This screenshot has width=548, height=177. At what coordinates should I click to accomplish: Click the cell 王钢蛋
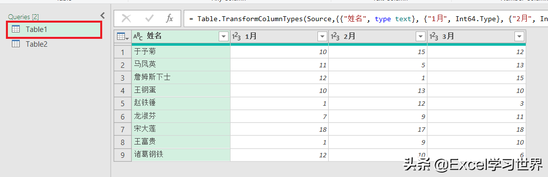tap(181, 91)
